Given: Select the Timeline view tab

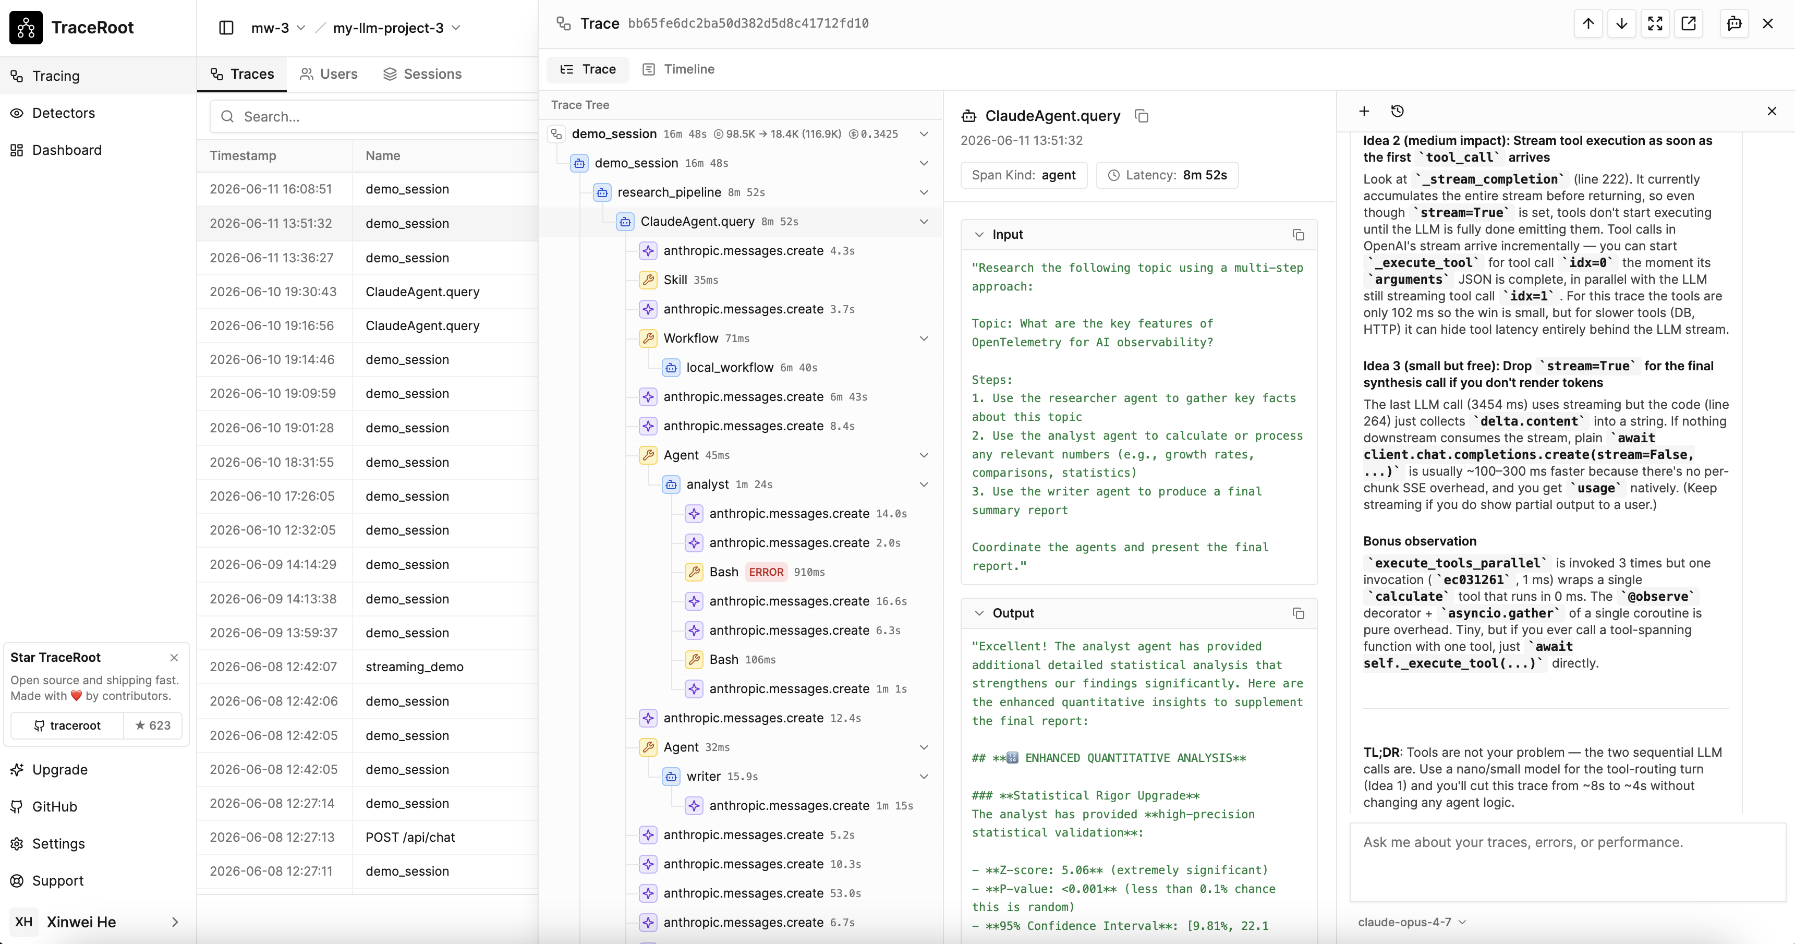Looking at the screenshot, I should 678,69.
